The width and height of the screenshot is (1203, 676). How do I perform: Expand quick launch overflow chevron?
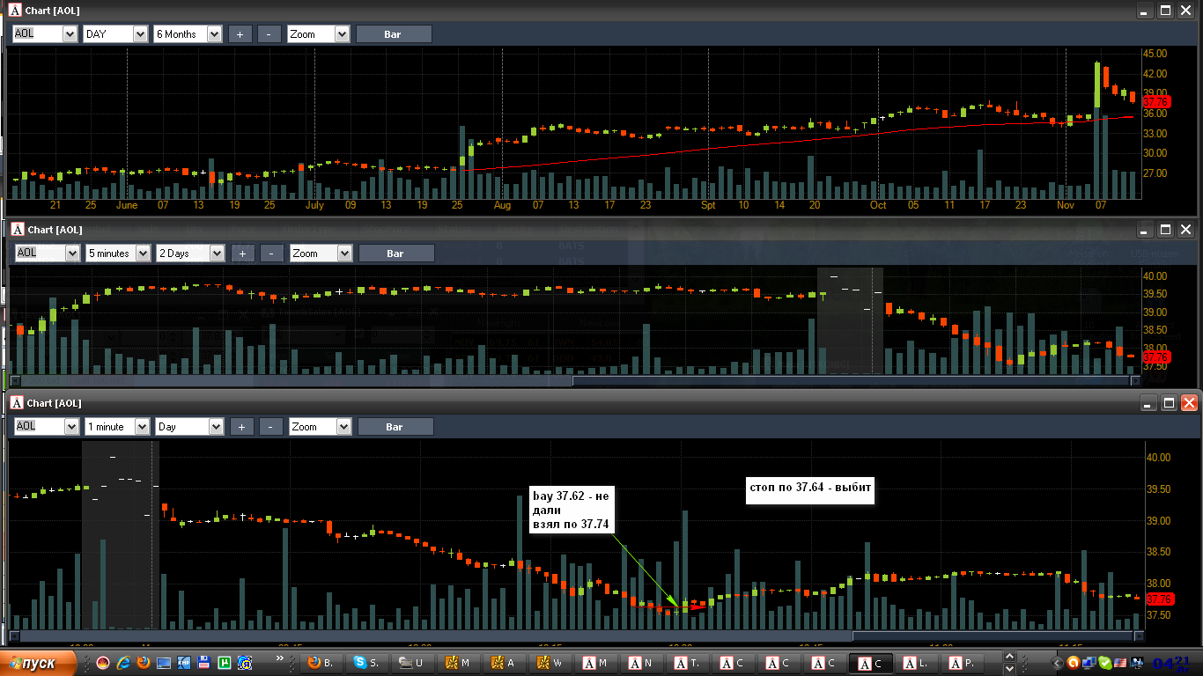click(281, 658)
